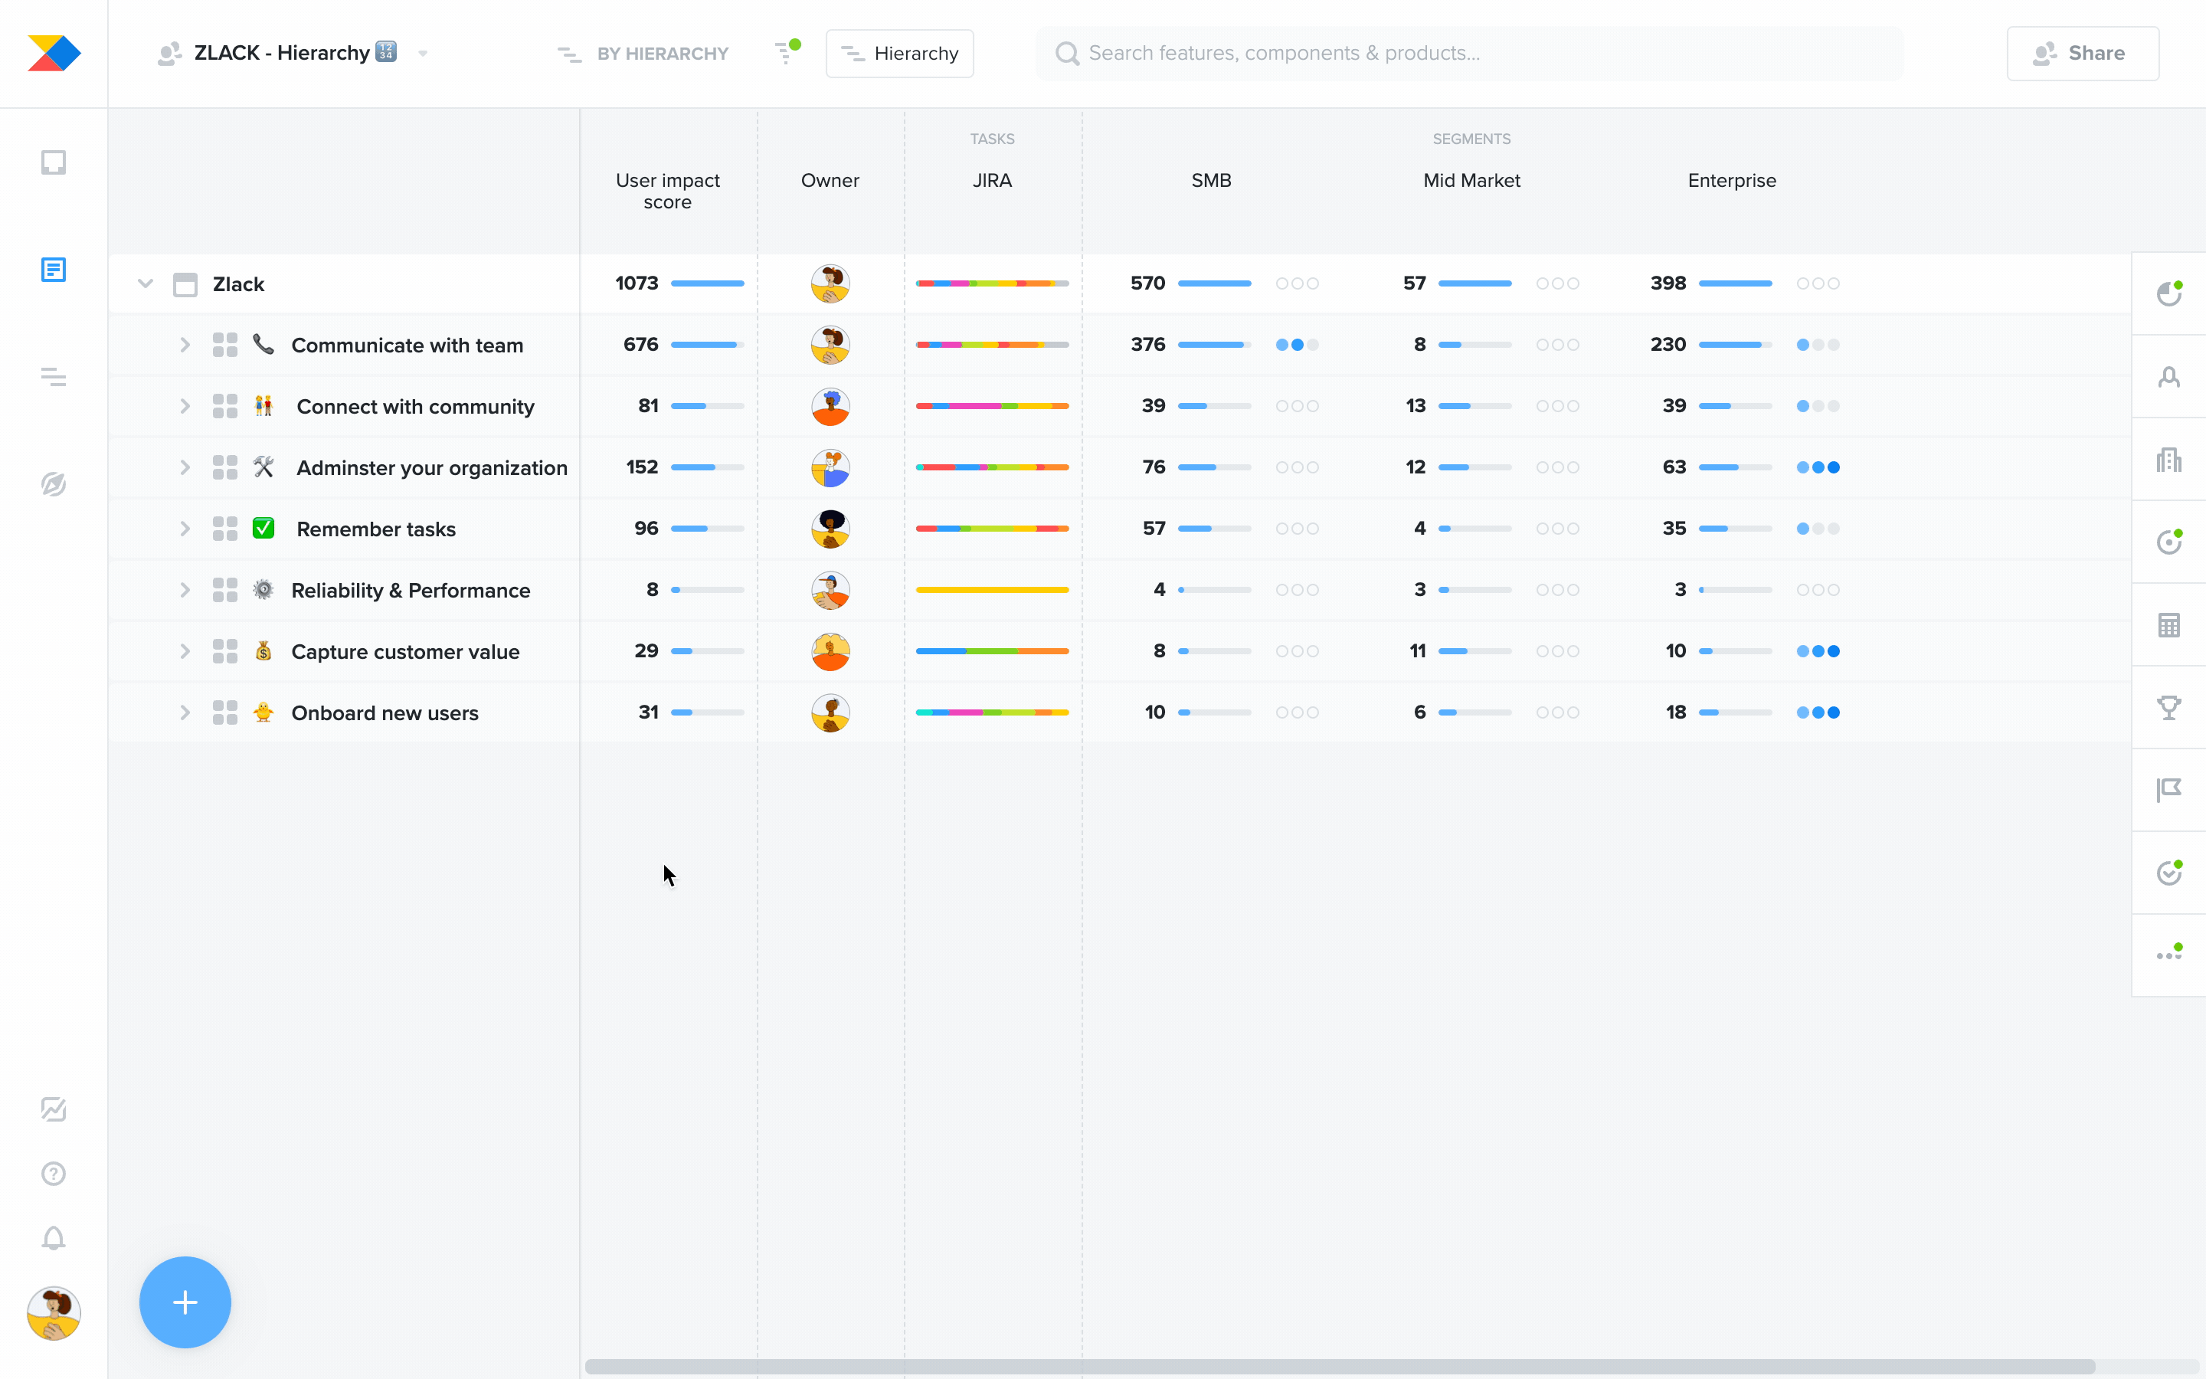The height and width of the screenshot is (1379, 2206).
Task: Set Enterprise importance dots for Onboard new users
Action: click(1818, 712)
